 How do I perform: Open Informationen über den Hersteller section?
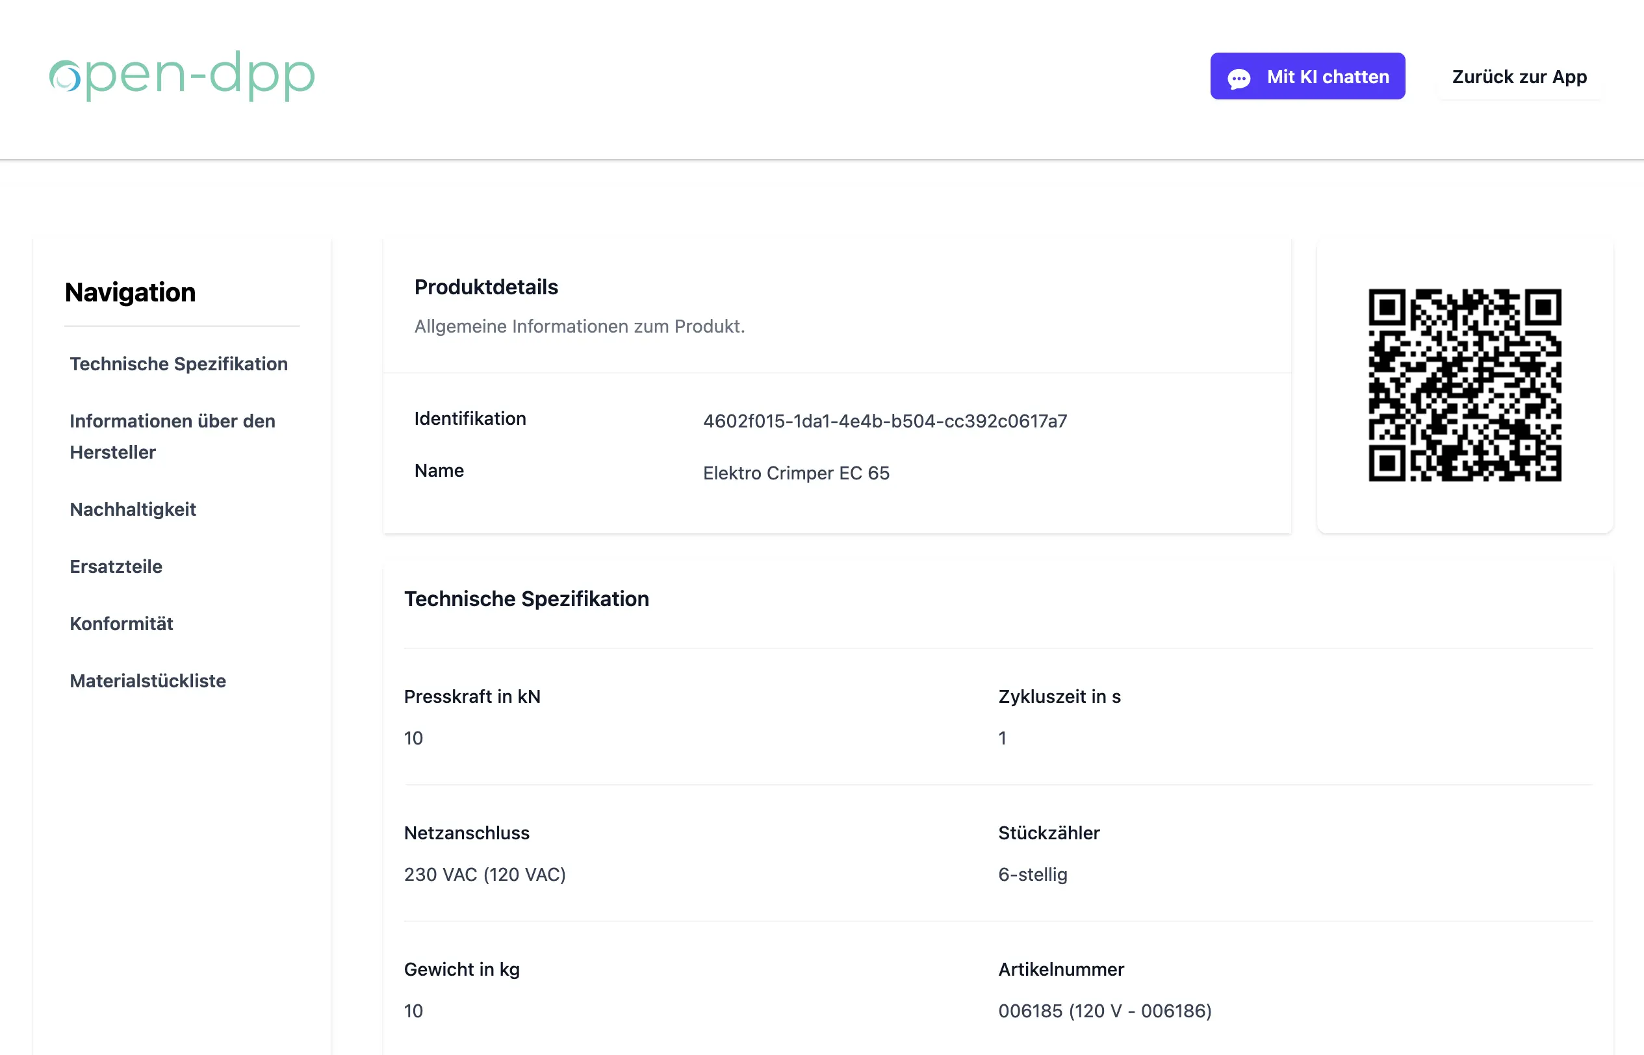[x=172, y=437]
